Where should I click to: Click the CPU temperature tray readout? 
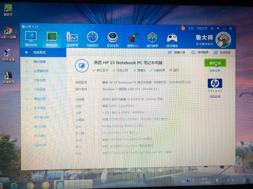click(x=205, y=181)
